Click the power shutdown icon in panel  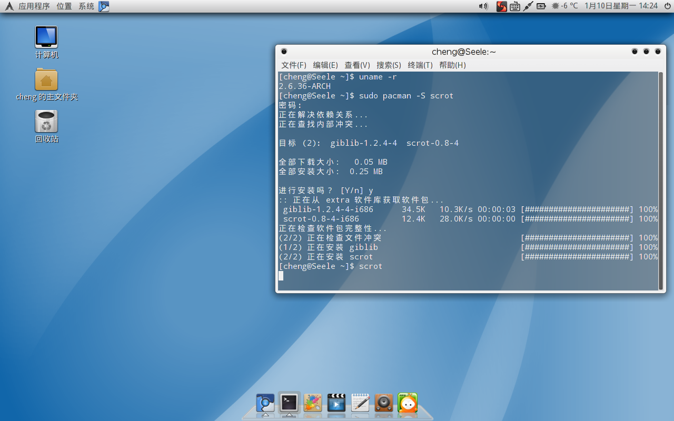668,6
